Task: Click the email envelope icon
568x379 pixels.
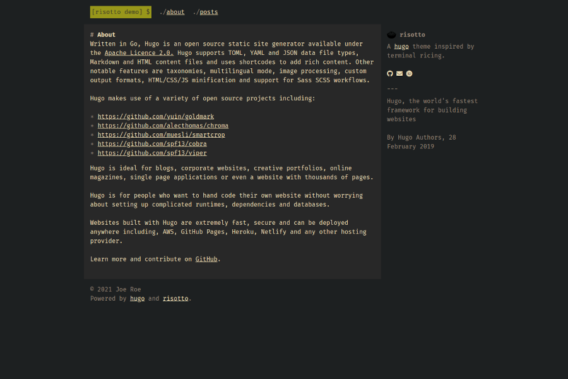Action: point(399,74)
